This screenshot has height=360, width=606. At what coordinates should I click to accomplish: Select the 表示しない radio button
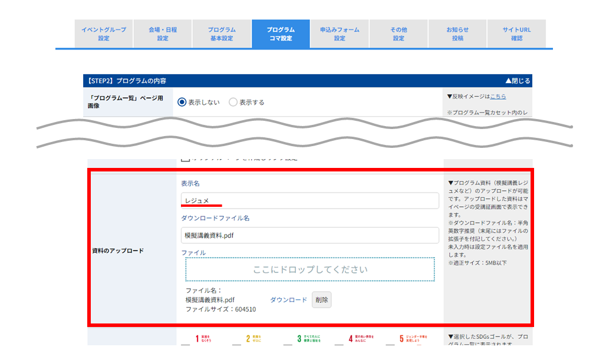click(x=182, y=103)
